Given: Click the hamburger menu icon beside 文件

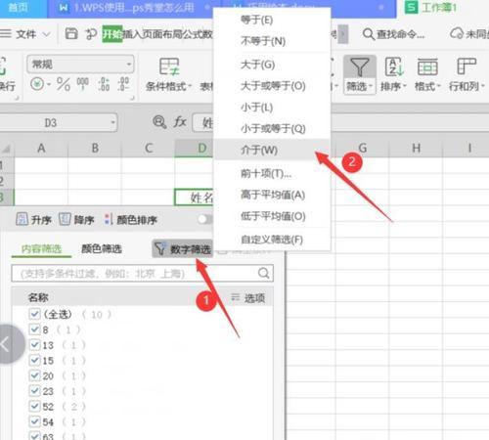Looking at the screenshot, I should 6,33.
